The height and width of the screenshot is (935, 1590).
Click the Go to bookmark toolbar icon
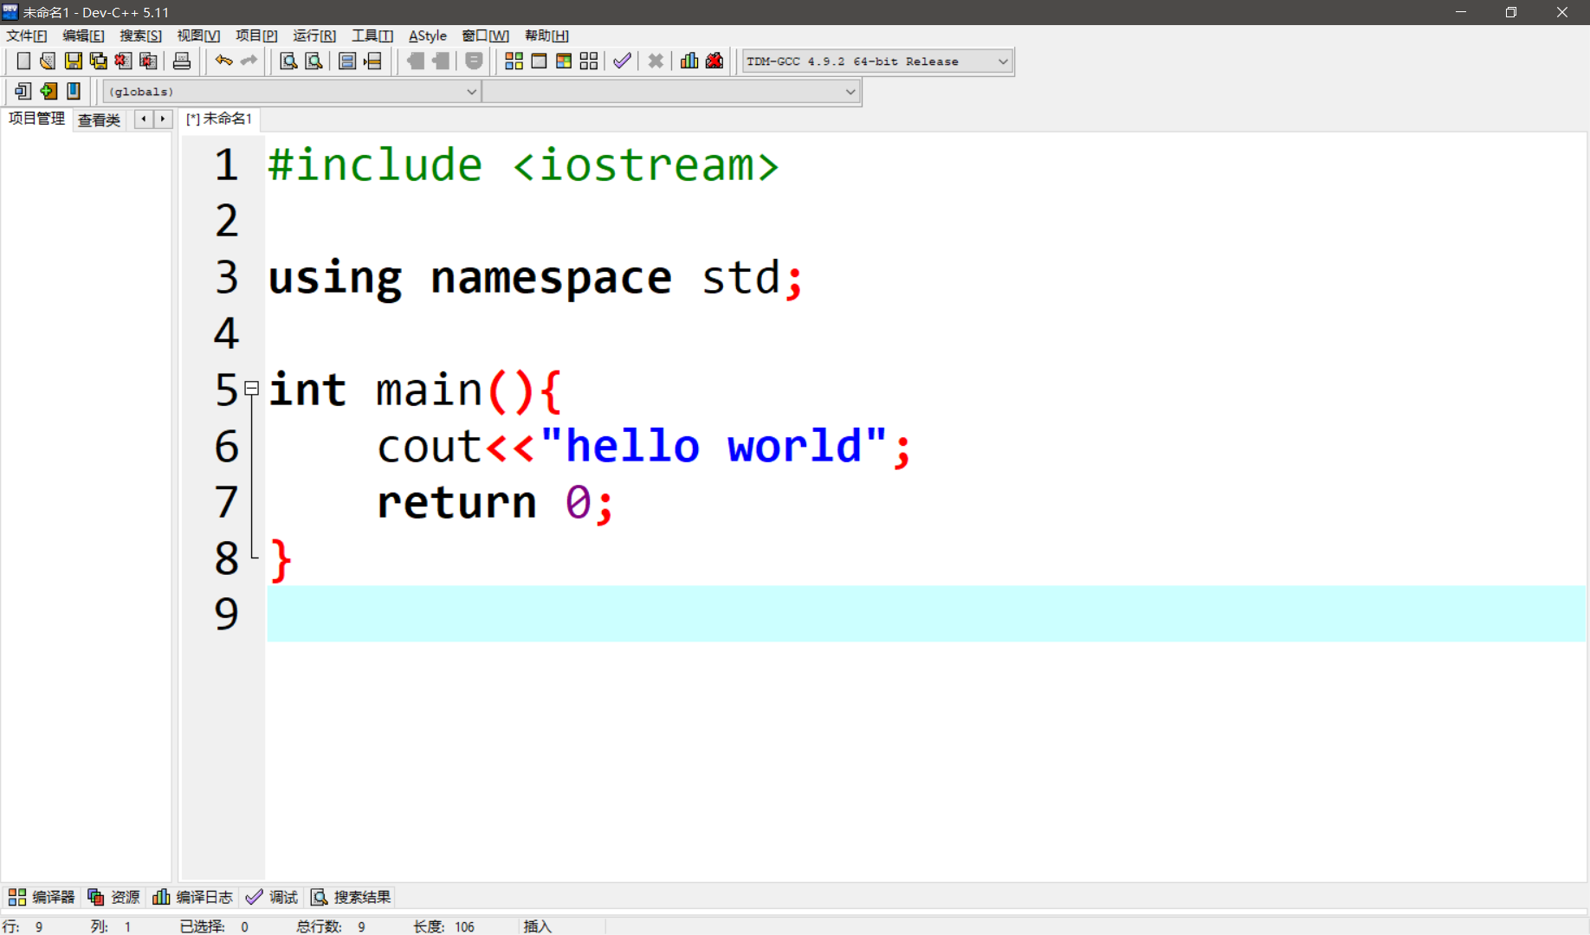point(74,91)
